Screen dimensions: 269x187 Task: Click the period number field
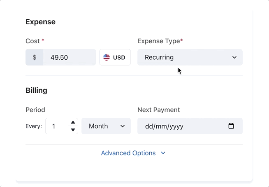pos(56,126)
